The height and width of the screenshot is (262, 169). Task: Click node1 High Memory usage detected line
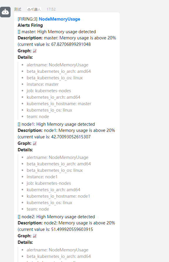(x=56, y=124)
